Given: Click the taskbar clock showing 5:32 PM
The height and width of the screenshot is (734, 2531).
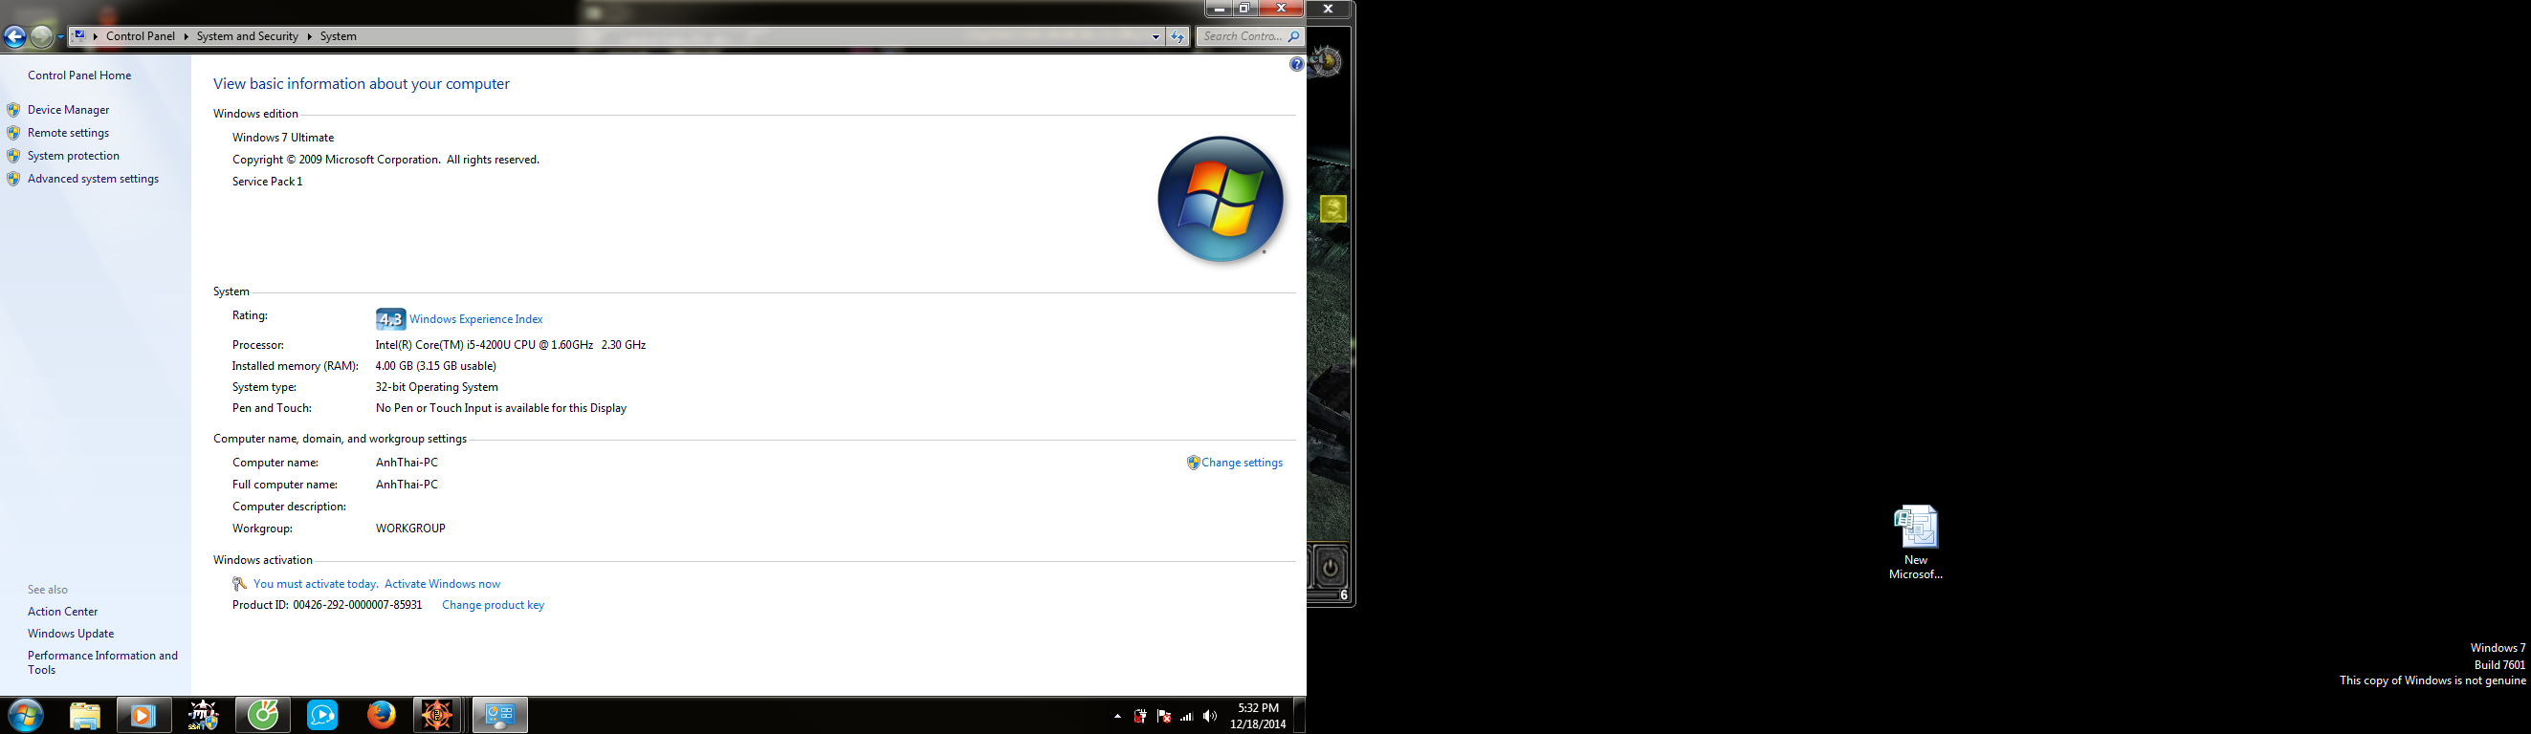Looking at the screenshot, I should pyautogui.click(x=1258, y=715).
